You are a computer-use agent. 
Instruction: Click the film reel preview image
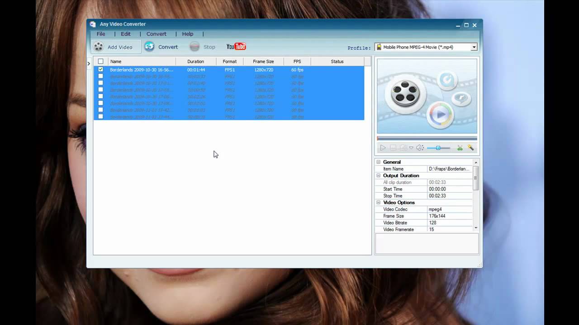point(427,96)
